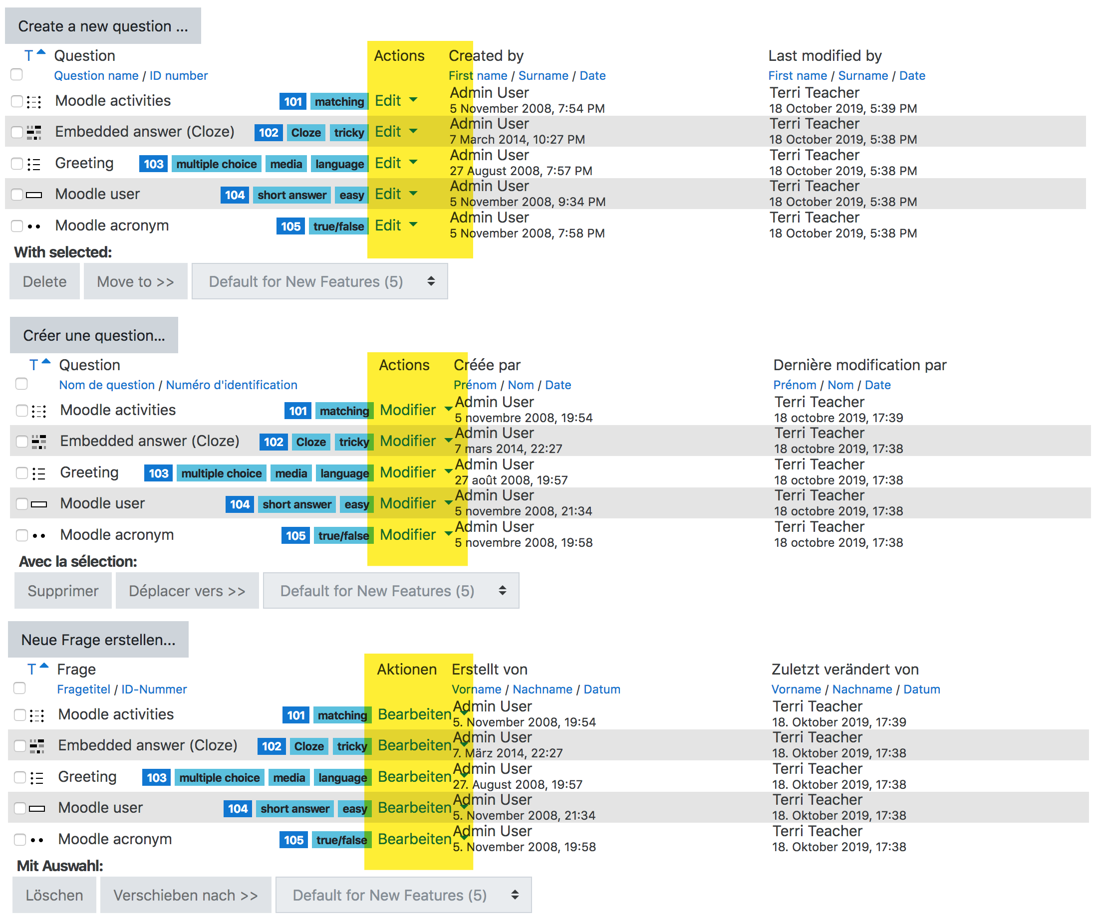
Task: Check the French Moodle acronym row checkbox
Action: (21, 535)
